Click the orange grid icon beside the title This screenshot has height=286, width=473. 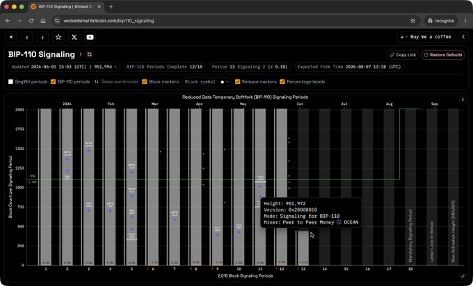click(x=89, y=54)
